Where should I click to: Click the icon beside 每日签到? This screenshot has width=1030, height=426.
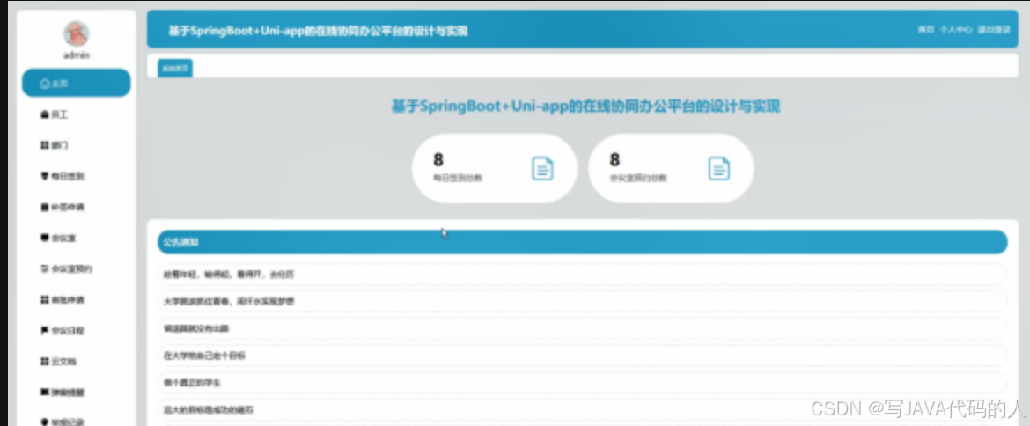coord(45,176)
